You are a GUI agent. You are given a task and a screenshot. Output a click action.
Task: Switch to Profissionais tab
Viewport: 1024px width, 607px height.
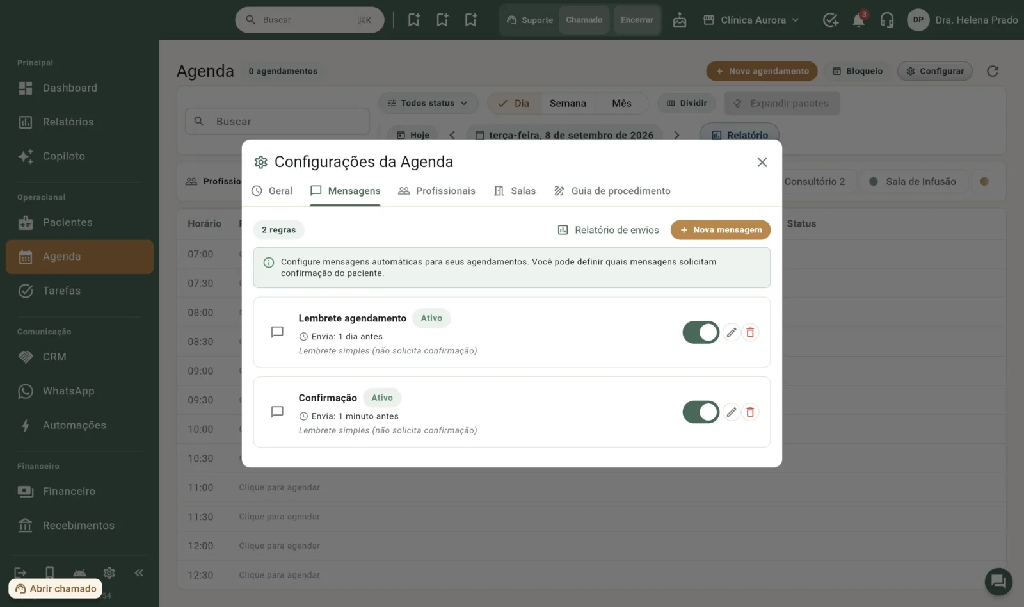[x=437, y=191]
